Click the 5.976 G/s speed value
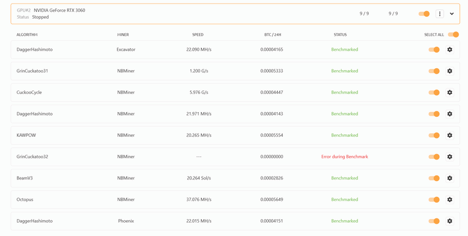Image resolution: width=468 pixels, height=236 pixels. 199,92
